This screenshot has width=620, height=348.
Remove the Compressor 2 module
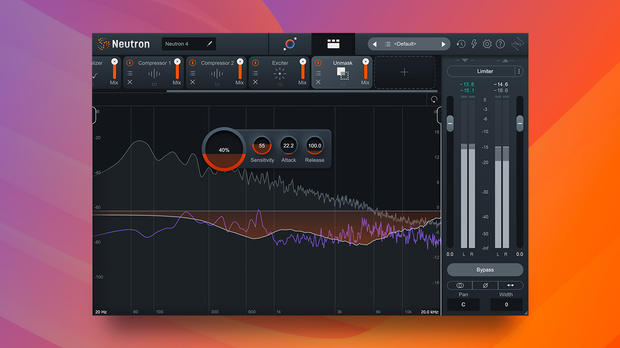pos(193,82)
